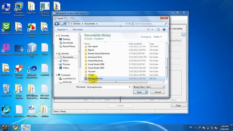Image resolution: width=233 pixels, height=131 pixels.
Task: Select Pictures under Libraries
Action: click(x=65, y=64)
